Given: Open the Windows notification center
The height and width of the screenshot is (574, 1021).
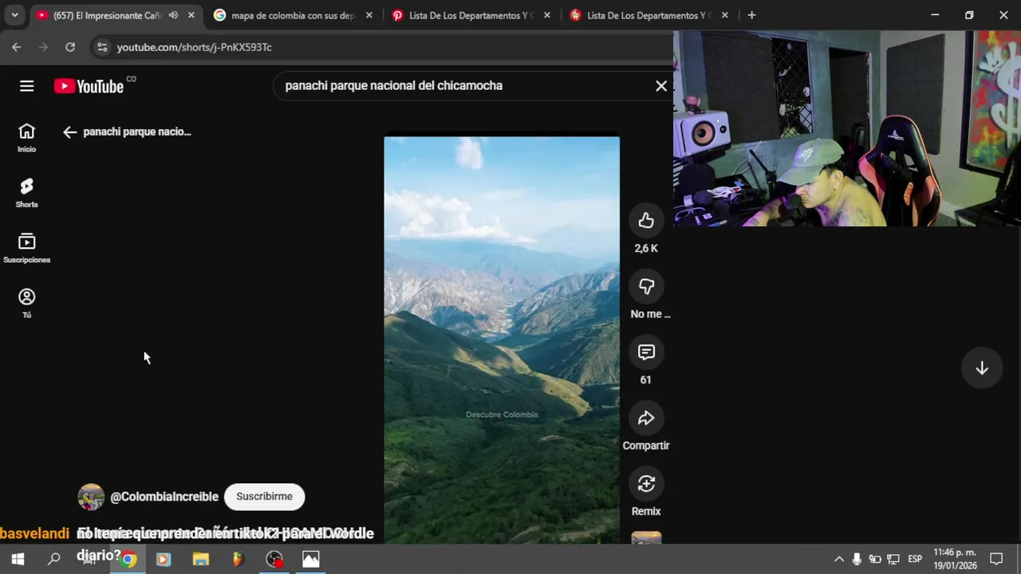Looking at the screenshot, I should click(996, 559).
